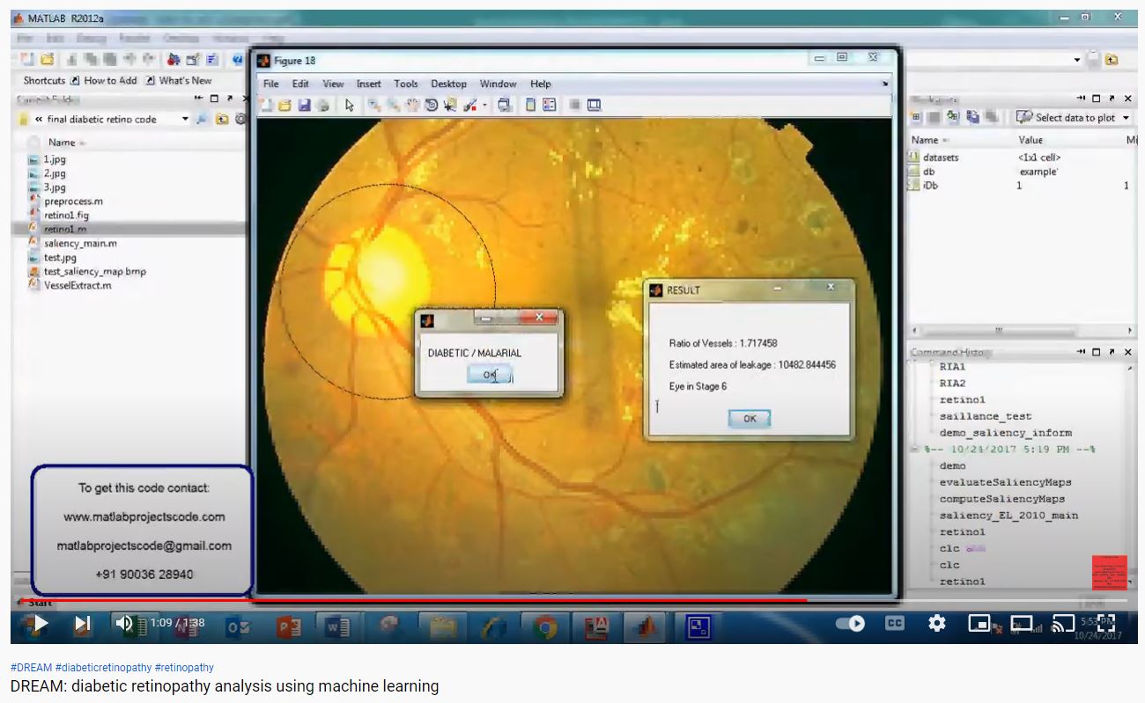
Task: Enter full screen mode
Action: (1105, 624)
